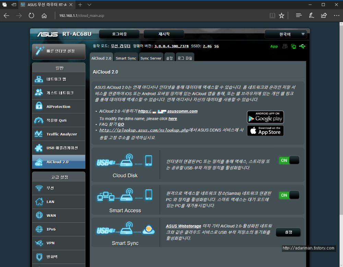Image resolution: width=343 pixels, height=267 pixels.
Task: Open iplookup.asus.com nslookup link
Action: point(144,130)
